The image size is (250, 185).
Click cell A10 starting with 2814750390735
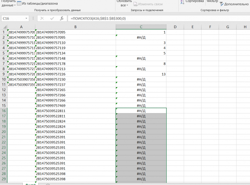point(21,79)
